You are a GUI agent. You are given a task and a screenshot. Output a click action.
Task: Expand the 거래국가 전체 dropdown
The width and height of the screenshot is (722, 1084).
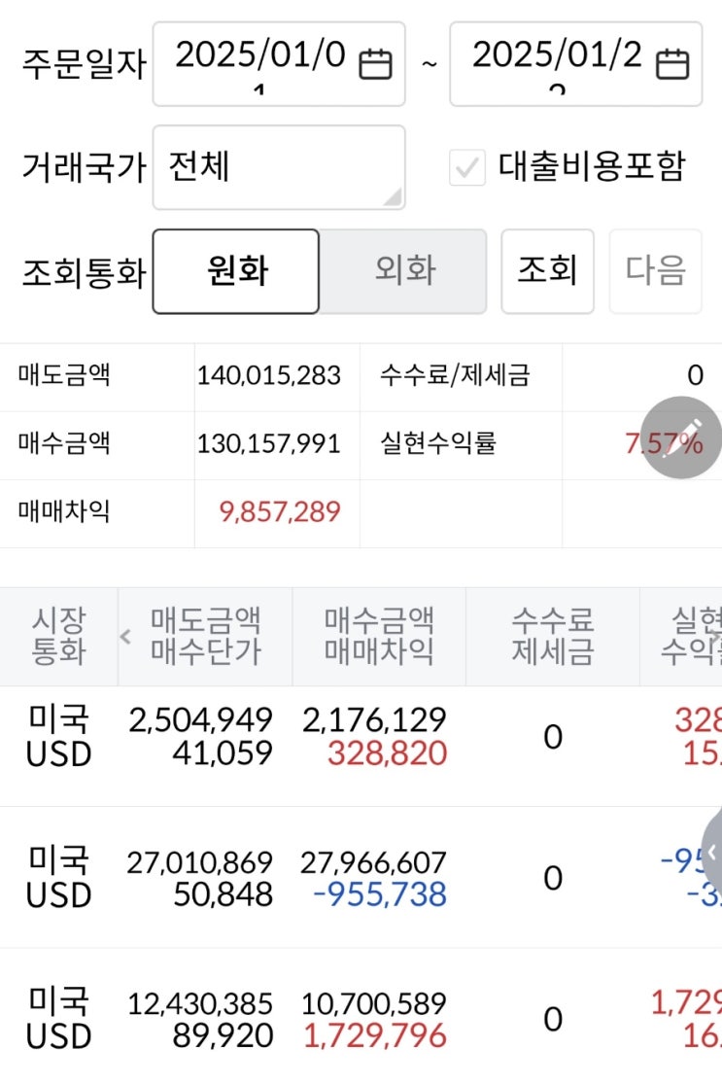pyautogui.click(x=278, y=167)
